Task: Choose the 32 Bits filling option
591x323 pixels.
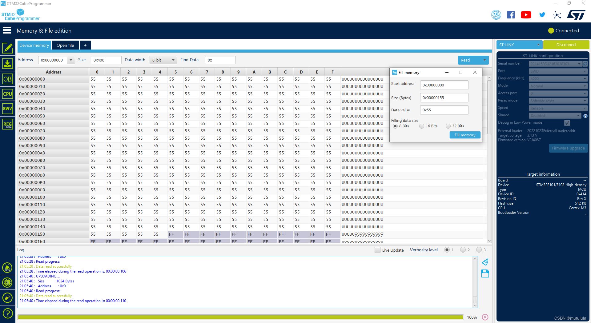Action: tap(448, 126)
